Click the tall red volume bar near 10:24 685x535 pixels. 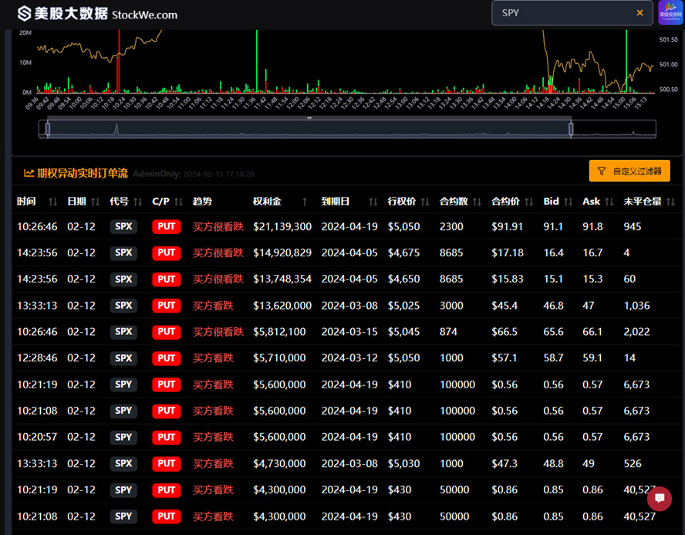pos(118,61)
